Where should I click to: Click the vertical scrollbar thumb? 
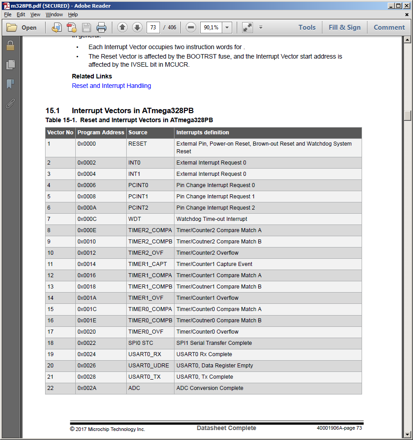[408, 115]
